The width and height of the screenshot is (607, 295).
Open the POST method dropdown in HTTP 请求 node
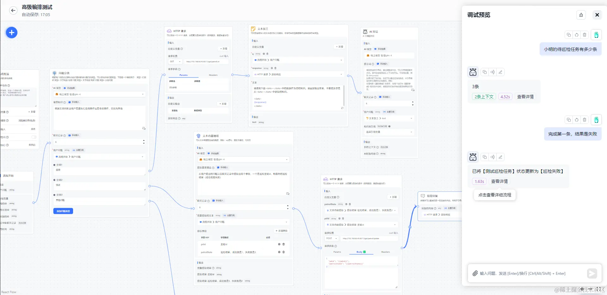coord(332,238)
